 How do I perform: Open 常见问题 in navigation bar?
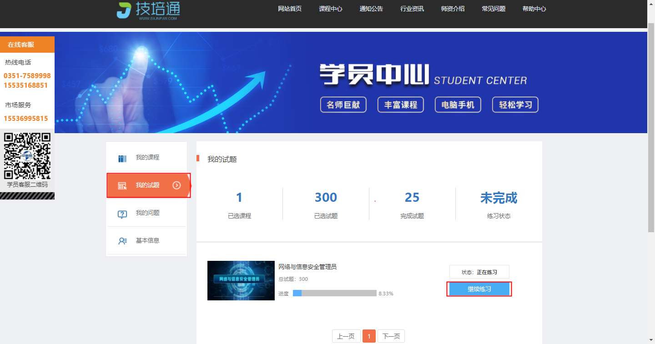click(x=494, y=9)
